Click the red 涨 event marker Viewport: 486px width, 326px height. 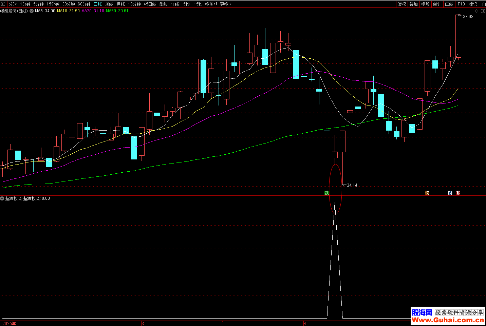[458, 193]
